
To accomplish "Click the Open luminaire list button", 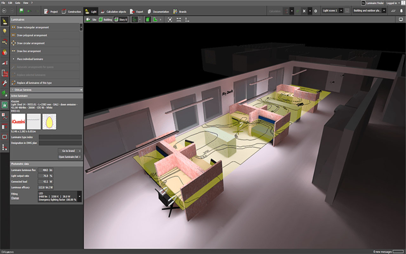I will 69,157.
